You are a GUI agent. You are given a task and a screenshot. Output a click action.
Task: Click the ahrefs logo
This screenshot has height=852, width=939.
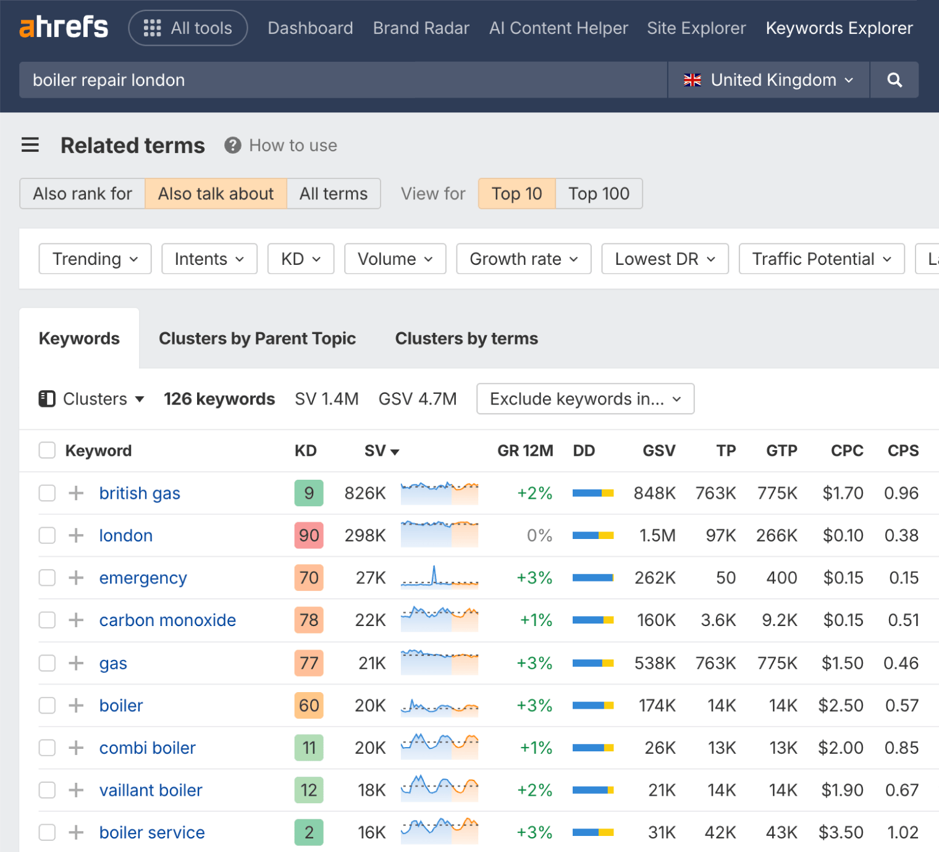click(63, 27)
